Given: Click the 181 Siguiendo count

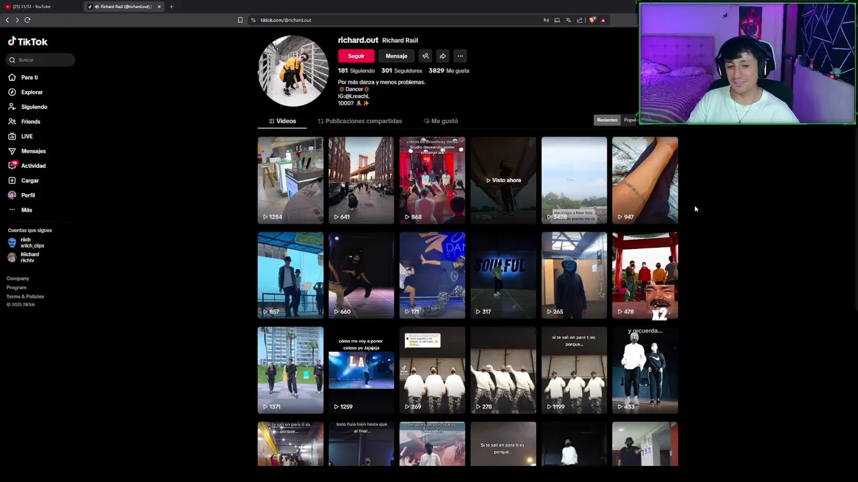Looking at the screenshot, I should [356, 70].
